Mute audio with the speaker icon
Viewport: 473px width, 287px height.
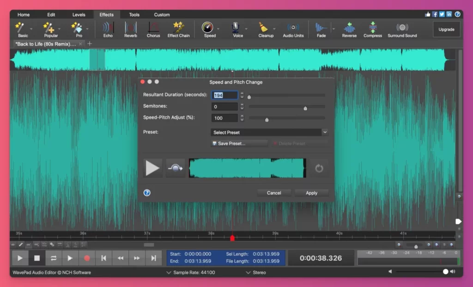389,271
